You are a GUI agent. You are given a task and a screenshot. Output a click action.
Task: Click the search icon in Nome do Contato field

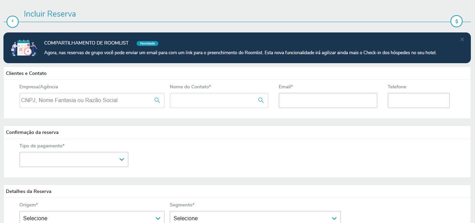[x=261, y=100]
